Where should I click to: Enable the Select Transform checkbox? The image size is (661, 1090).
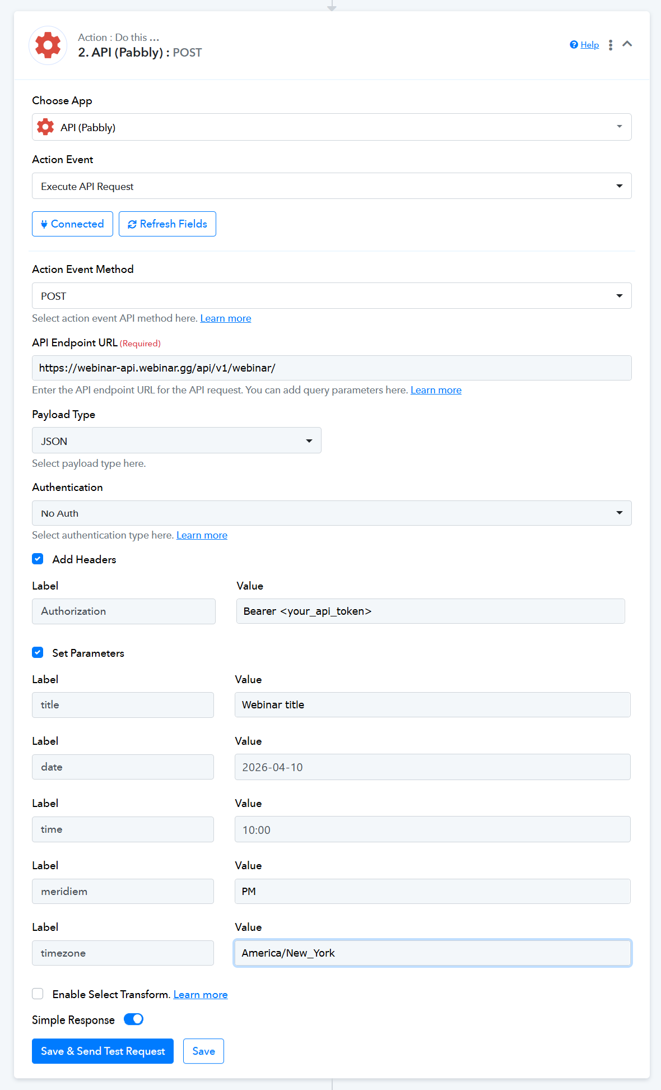click(x=38, y=994)
